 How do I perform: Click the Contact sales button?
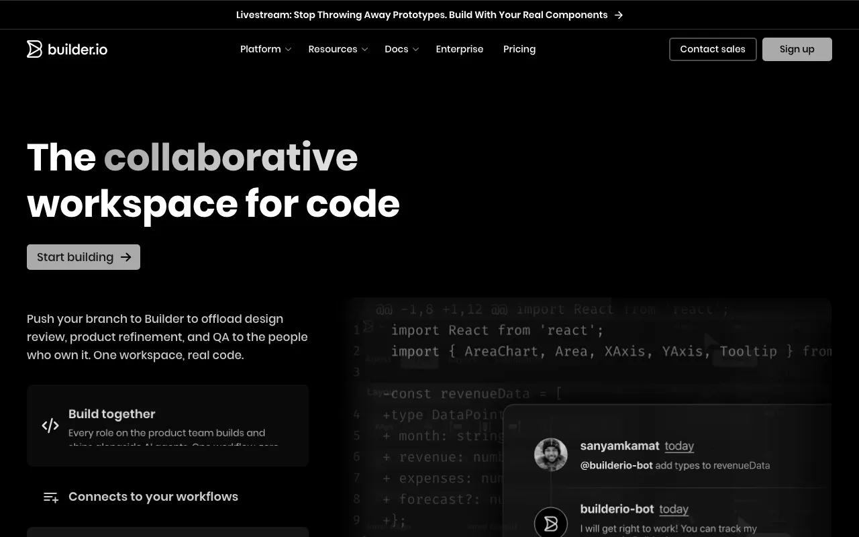tap(713, 49)
